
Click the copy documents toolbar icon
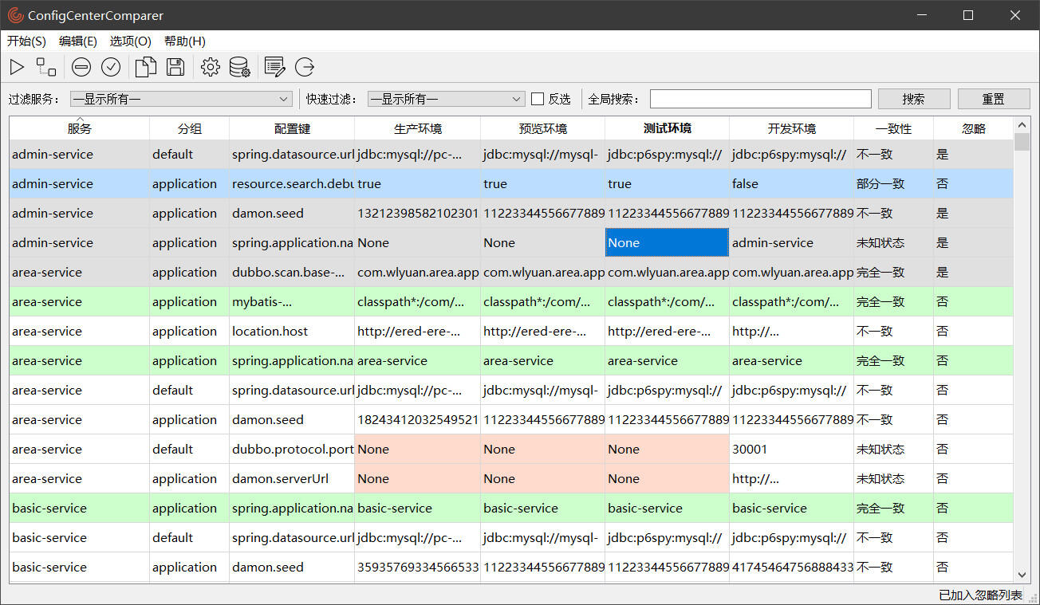145,67
